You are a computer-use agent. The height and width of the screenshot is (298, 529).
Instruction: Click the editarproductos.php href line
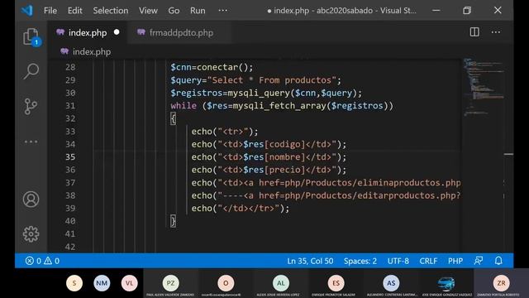click(x=326, y=195)
